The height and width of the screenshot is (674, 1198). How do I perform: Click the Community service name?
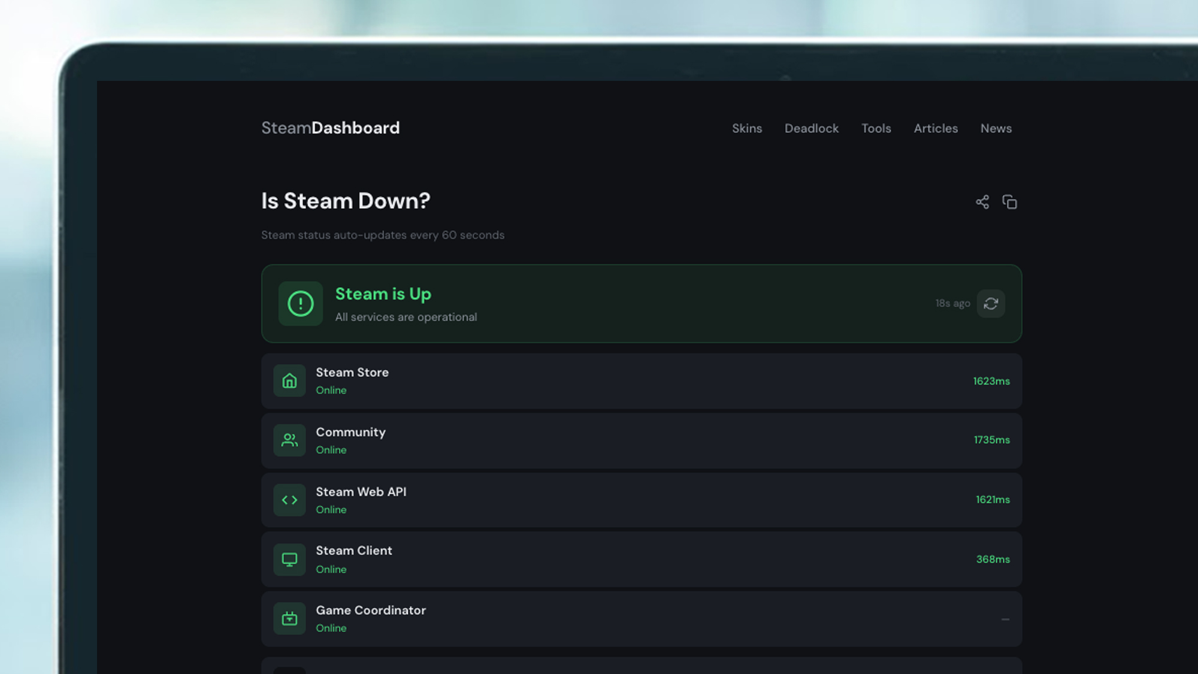click(350, 433)
